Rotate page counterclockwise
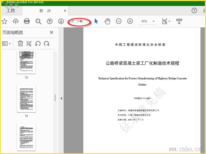This screenshot has width=206, height=154. [x=38, y=43]
